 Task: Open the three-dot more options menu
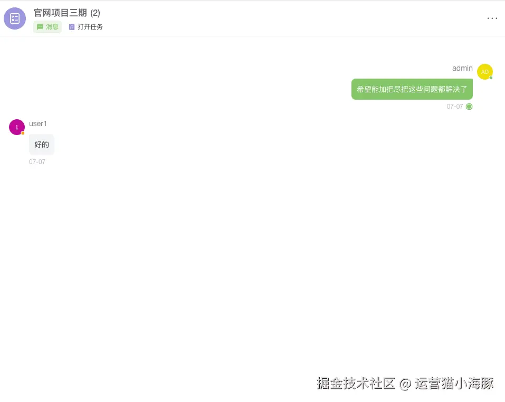tap(492, 18)
